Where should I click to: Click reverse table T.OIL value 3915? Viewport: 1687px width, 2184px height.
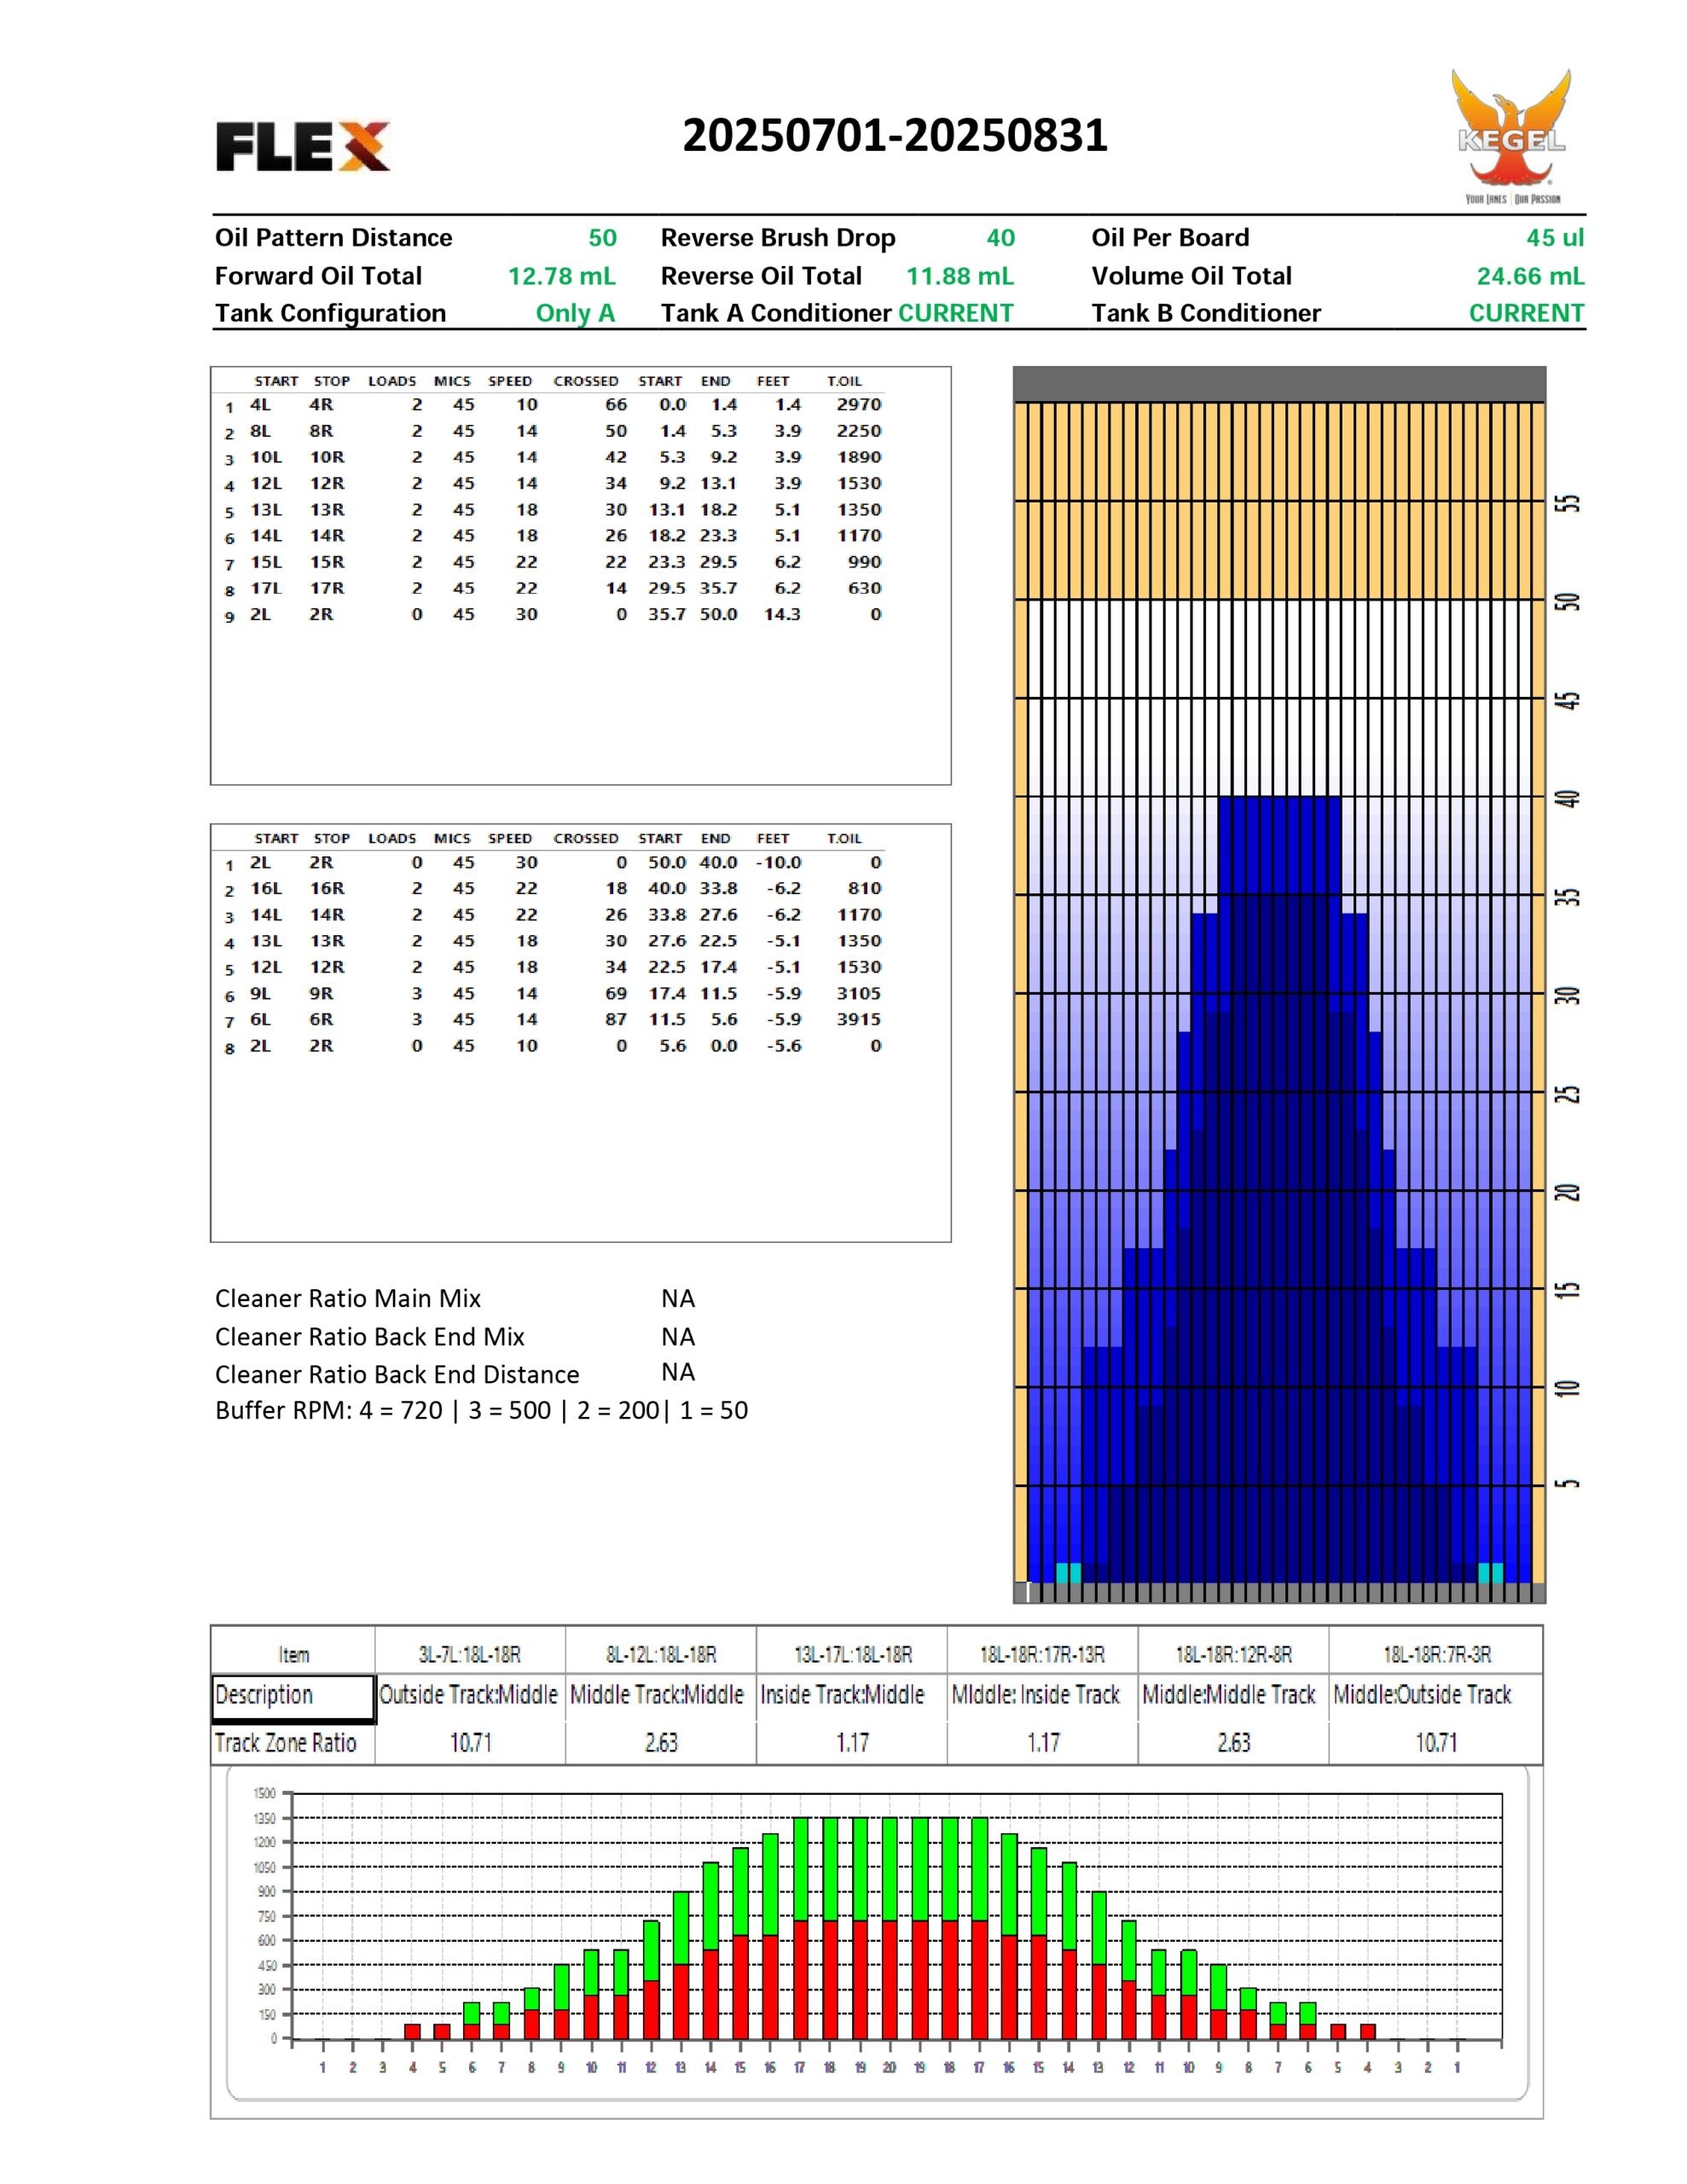pos(859,1019)
